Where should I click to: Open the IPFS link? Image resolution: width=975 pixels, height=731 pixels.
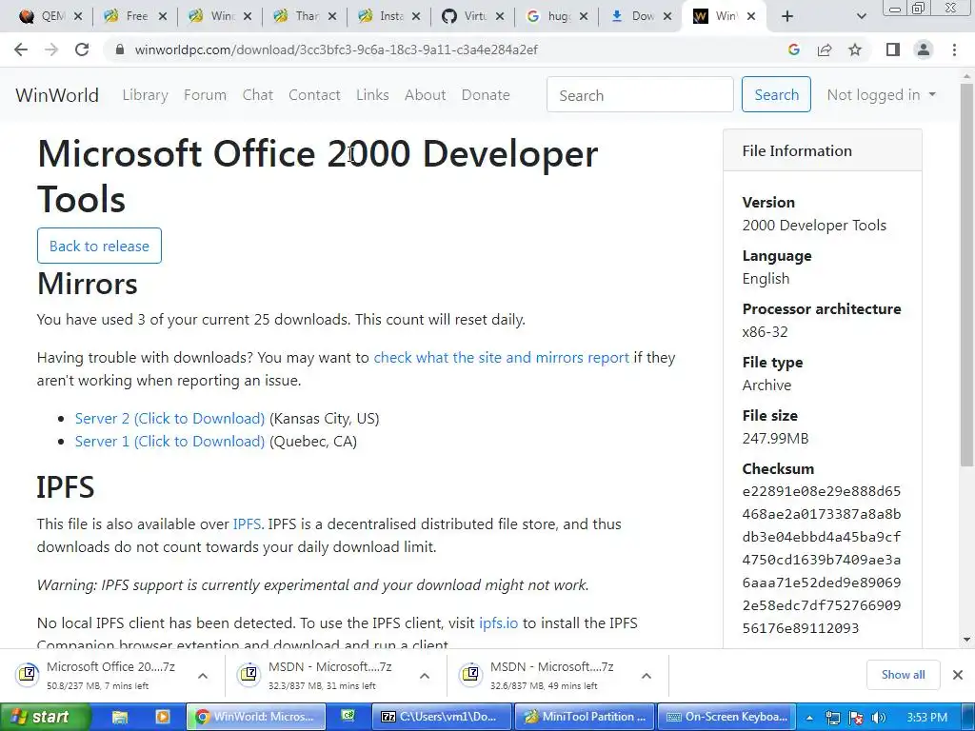pos(247,524)
